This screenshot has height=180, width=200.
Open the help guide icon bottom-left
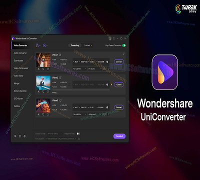point(15,136)
